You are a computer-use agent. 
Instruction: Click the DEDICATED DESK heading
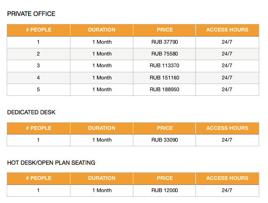[31, 112]
